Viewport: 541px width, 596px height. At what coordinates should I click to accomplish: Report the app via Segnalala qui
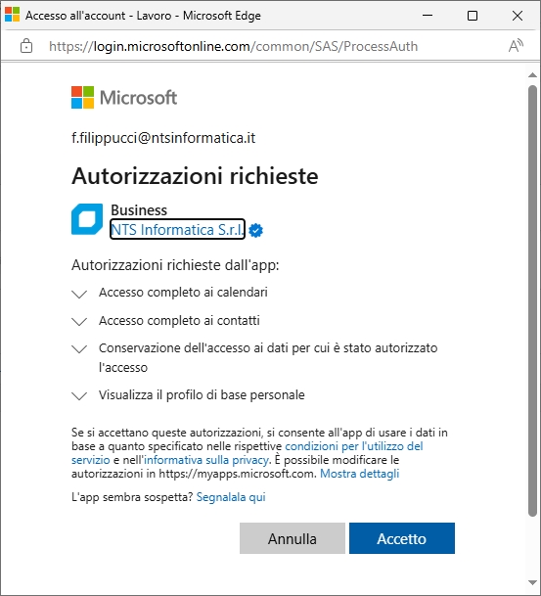click(231, 497)
